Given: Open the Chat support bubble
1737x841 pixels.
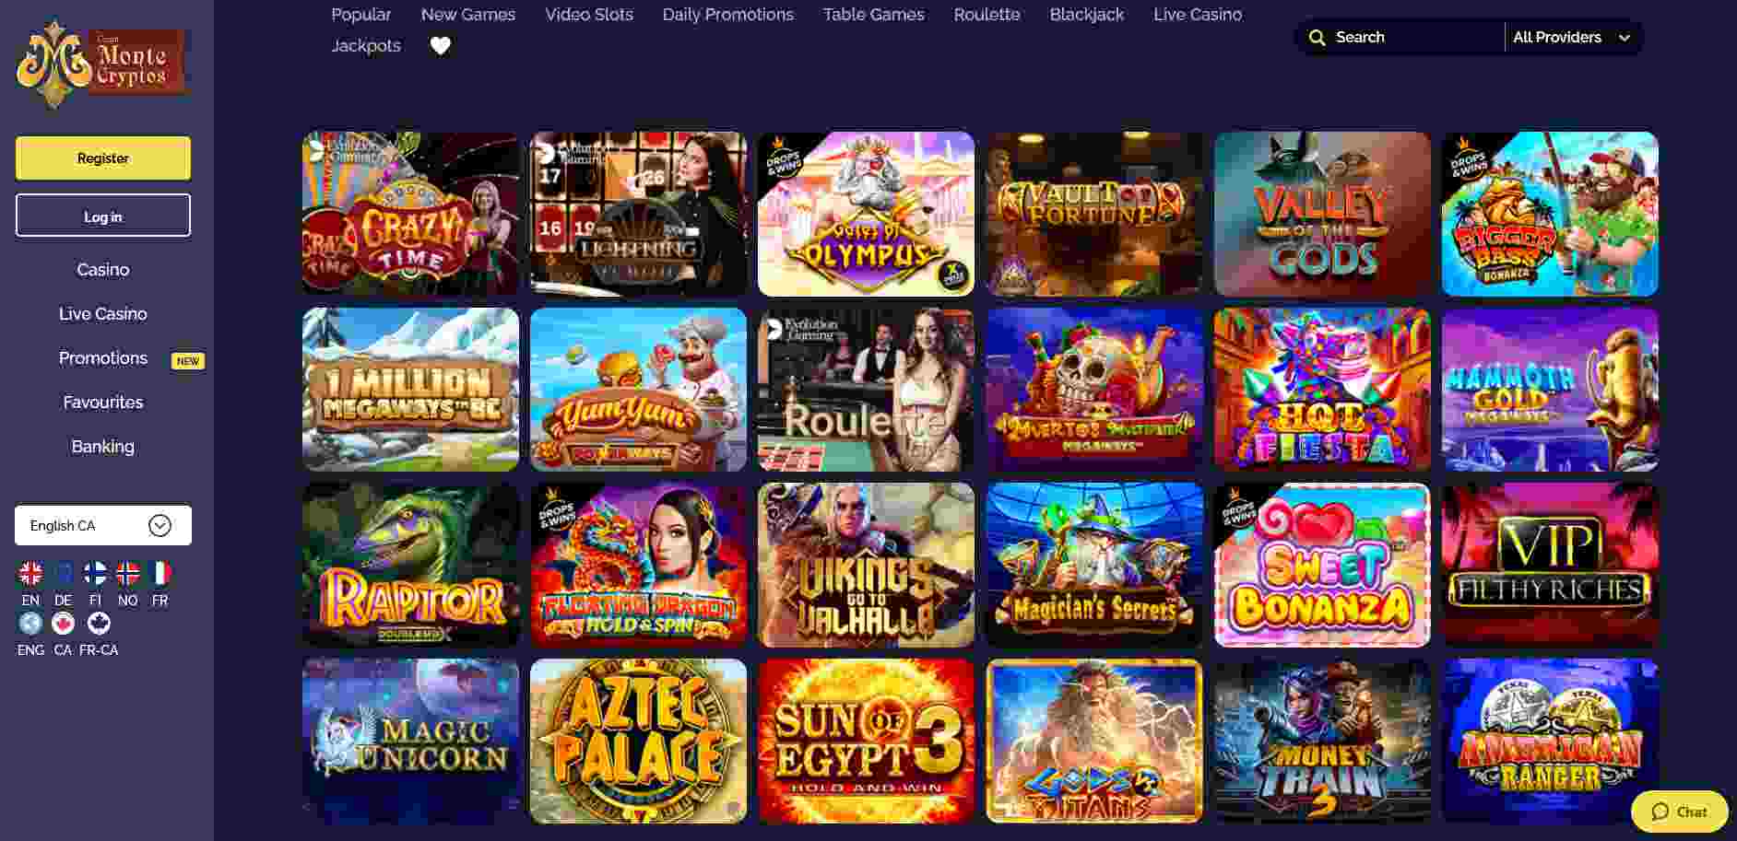Looking at the screenshot, I should 1679,812.
